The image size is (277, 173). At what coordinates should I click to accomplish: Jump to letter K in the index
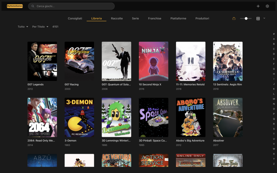[274, 89]
